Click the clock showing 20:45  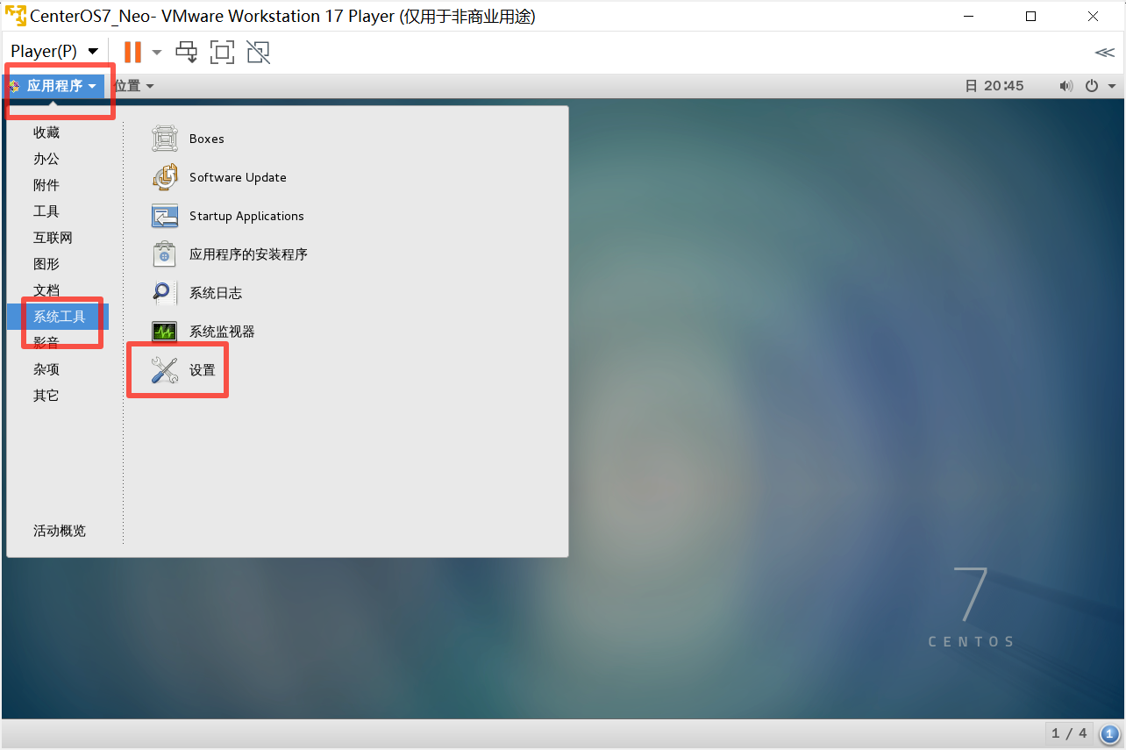(x=994, y=86)
